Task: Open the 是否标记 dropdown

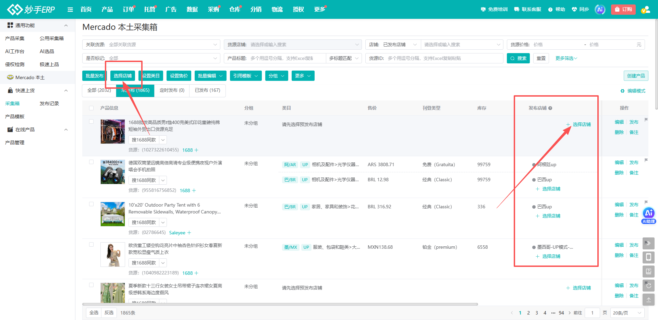Action: (x=151, y=58)
